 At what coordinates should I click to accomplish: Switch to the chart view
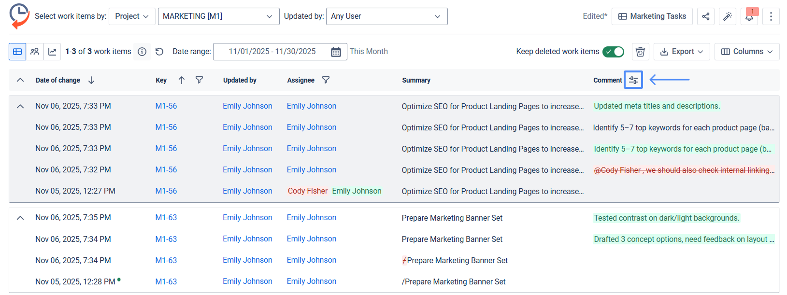coord(52,52)
